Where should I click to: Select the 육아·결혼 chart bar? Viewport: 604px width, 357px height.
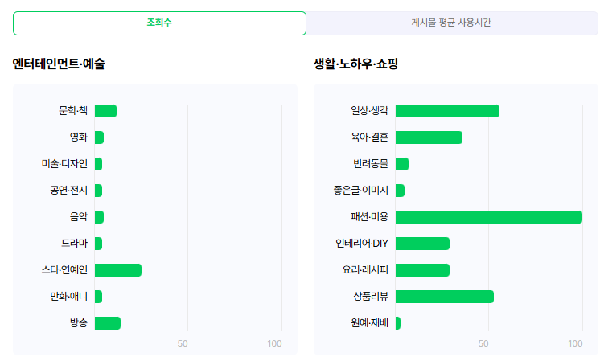(429, 137)
